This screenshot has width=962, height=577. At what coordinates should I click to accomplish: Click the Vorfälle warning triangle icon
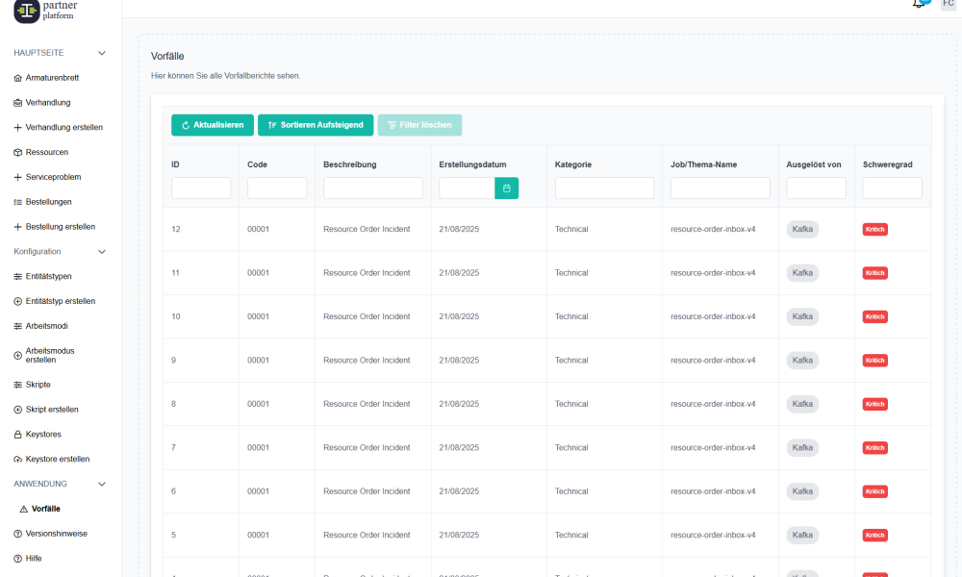(24, 509)
